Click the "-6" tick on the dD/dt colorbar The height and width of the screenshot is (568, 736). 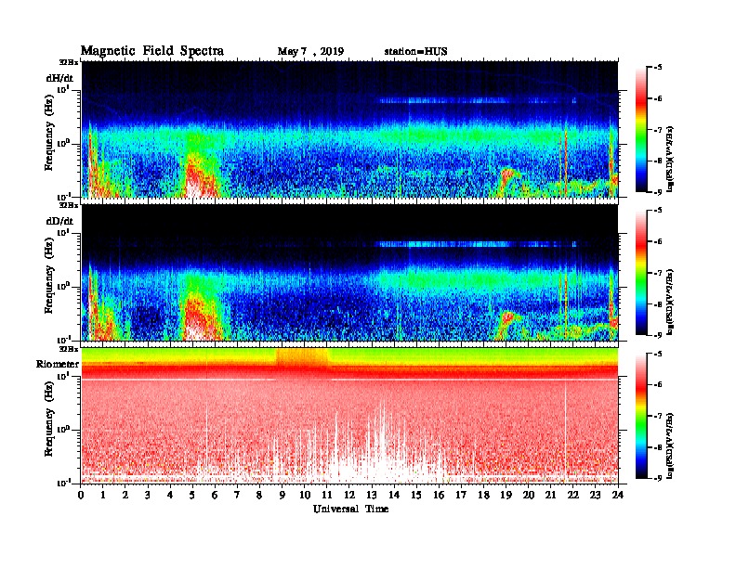[x=658, y=242]
